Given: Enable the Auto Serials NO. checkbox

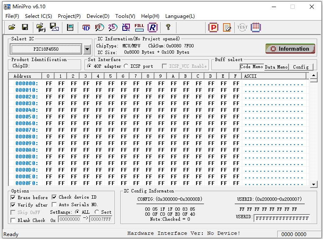Looking at the screenshot, I should click(x=54, y=205).
